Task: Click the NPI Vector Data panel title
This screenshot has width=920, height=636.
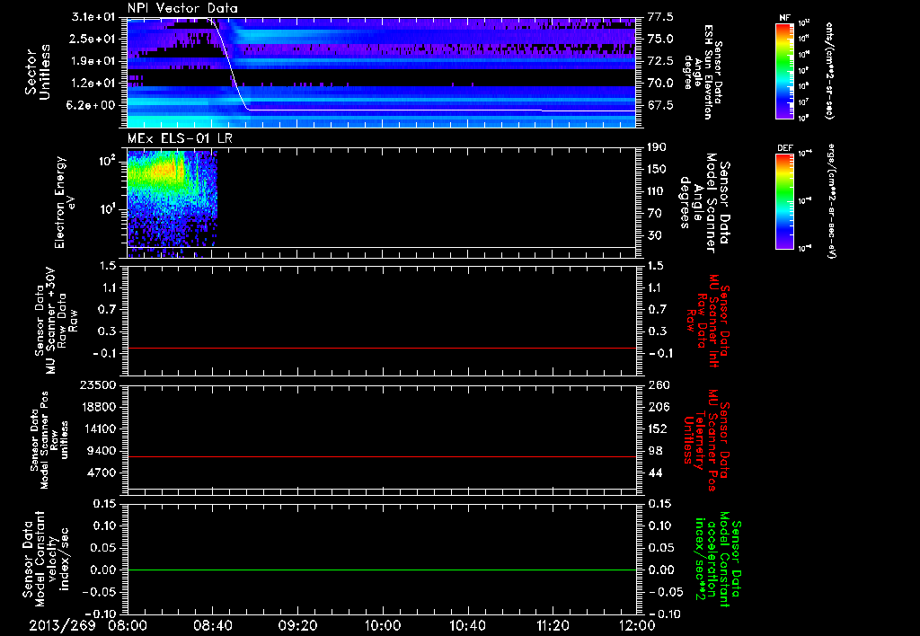Action: (182, 9)
